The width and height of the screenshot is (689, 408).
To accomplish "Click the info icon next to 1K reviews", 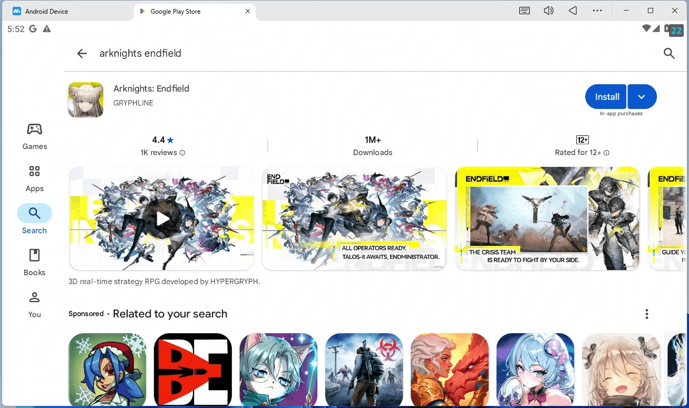I will pyautogui.click(x=182, y=153).
